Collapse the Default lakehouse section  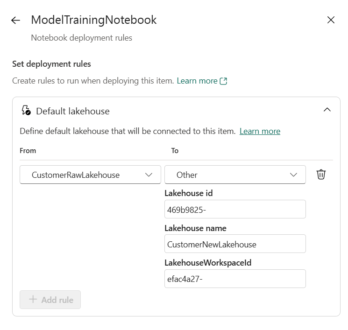[x=327, y=110]
